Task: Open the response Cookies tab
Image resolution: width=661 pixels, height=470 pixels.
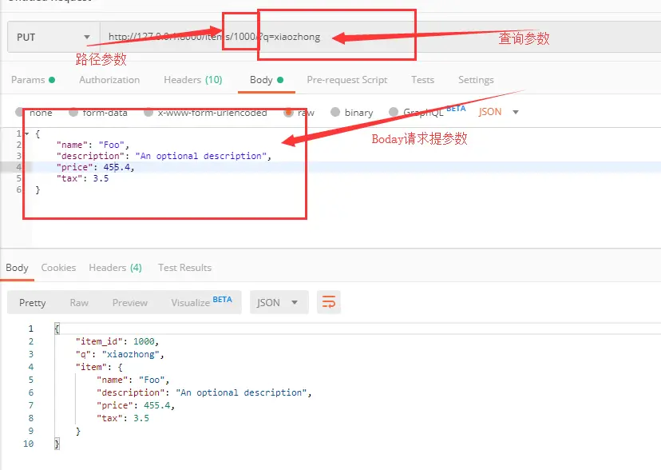Action: click(58, 268)
